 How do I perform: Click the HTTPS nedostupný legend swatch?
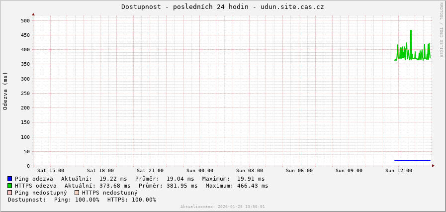[77, 193]
